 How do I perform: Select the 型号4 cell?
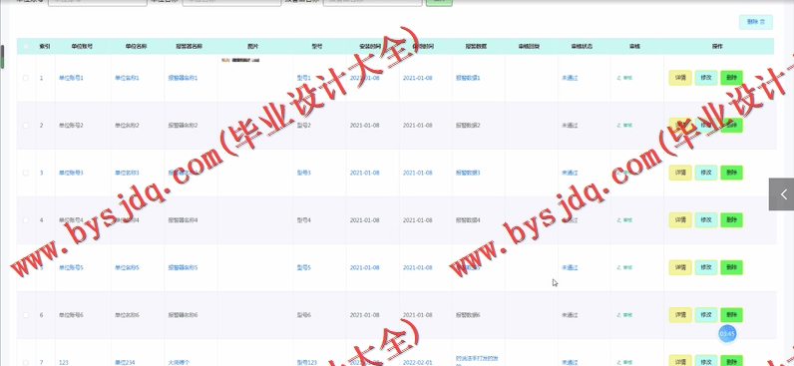coord(304,220)
